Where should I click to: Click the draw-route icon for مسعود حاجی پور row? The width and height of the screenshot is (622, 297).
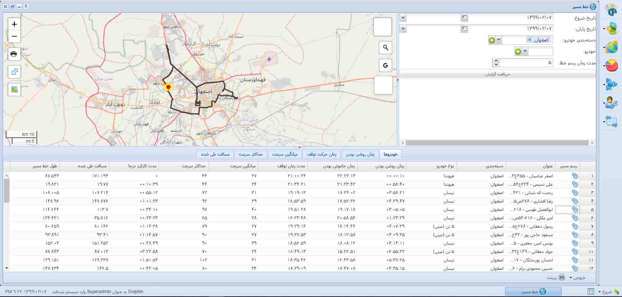point(575,235)
